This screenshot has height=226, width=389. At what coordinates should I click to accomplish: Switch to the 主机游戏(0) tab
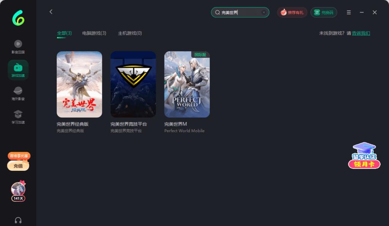130,33
